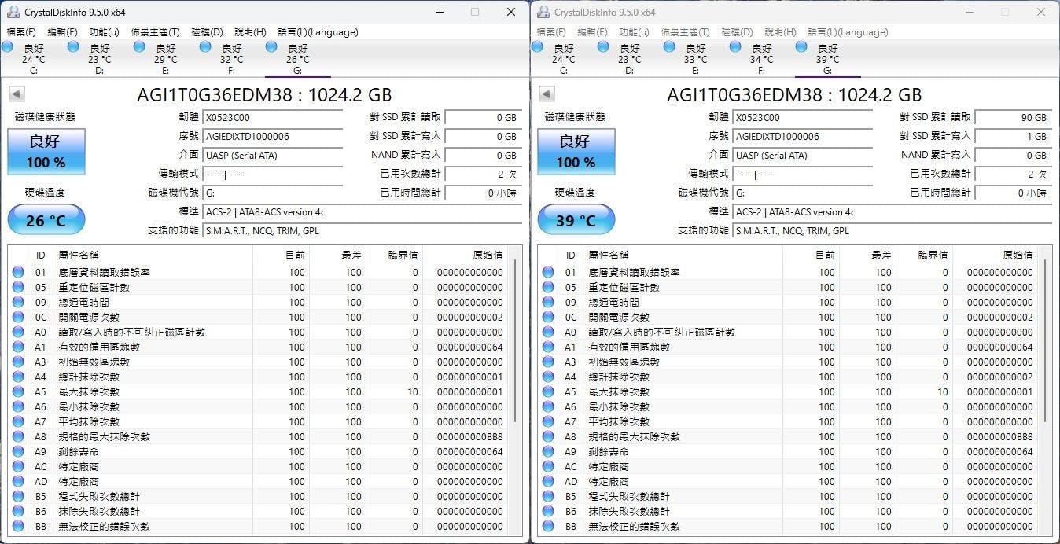
Task: Click status orb for attribute BB, 26 °C window
Action: [x=18, y=527]
